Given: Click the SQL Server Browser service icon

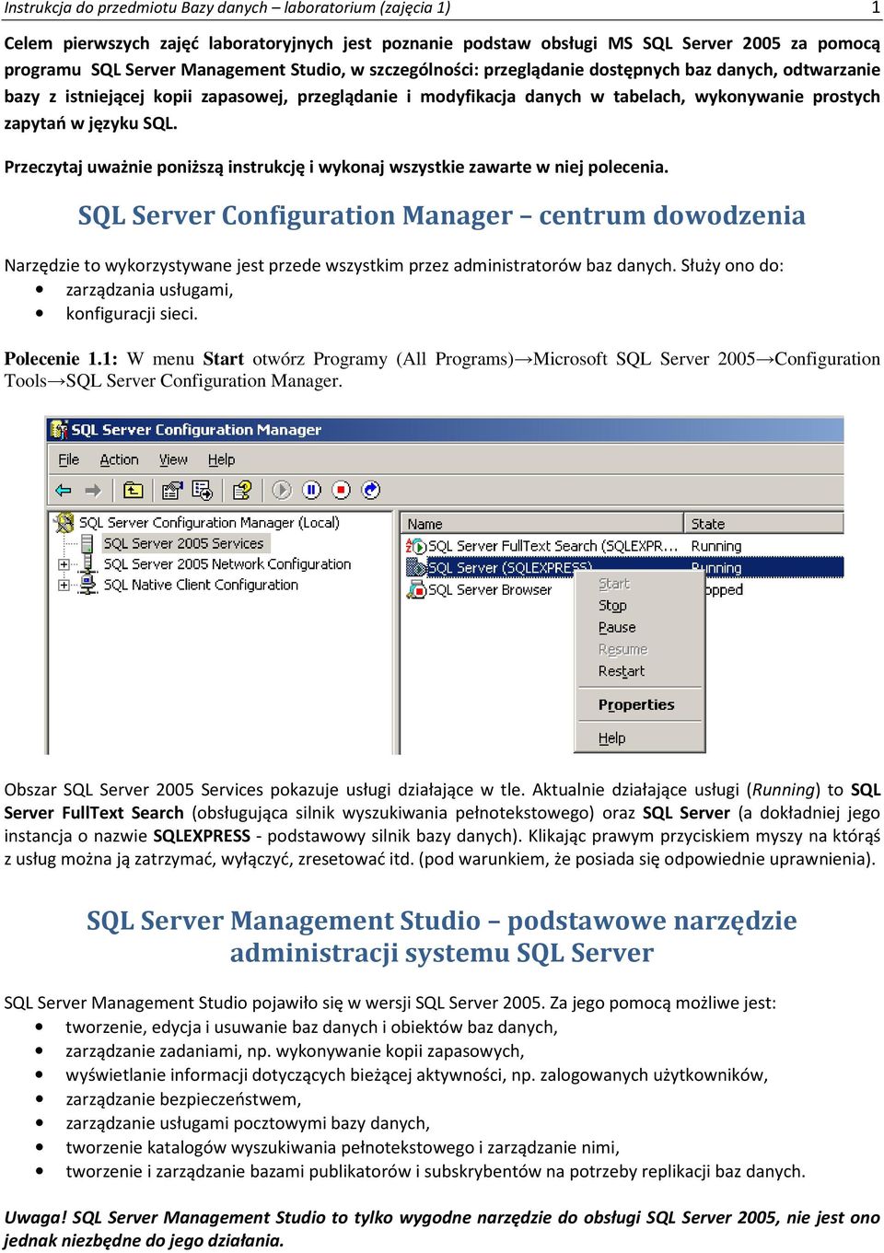Looking at the screenshot, I should point(415,589).
